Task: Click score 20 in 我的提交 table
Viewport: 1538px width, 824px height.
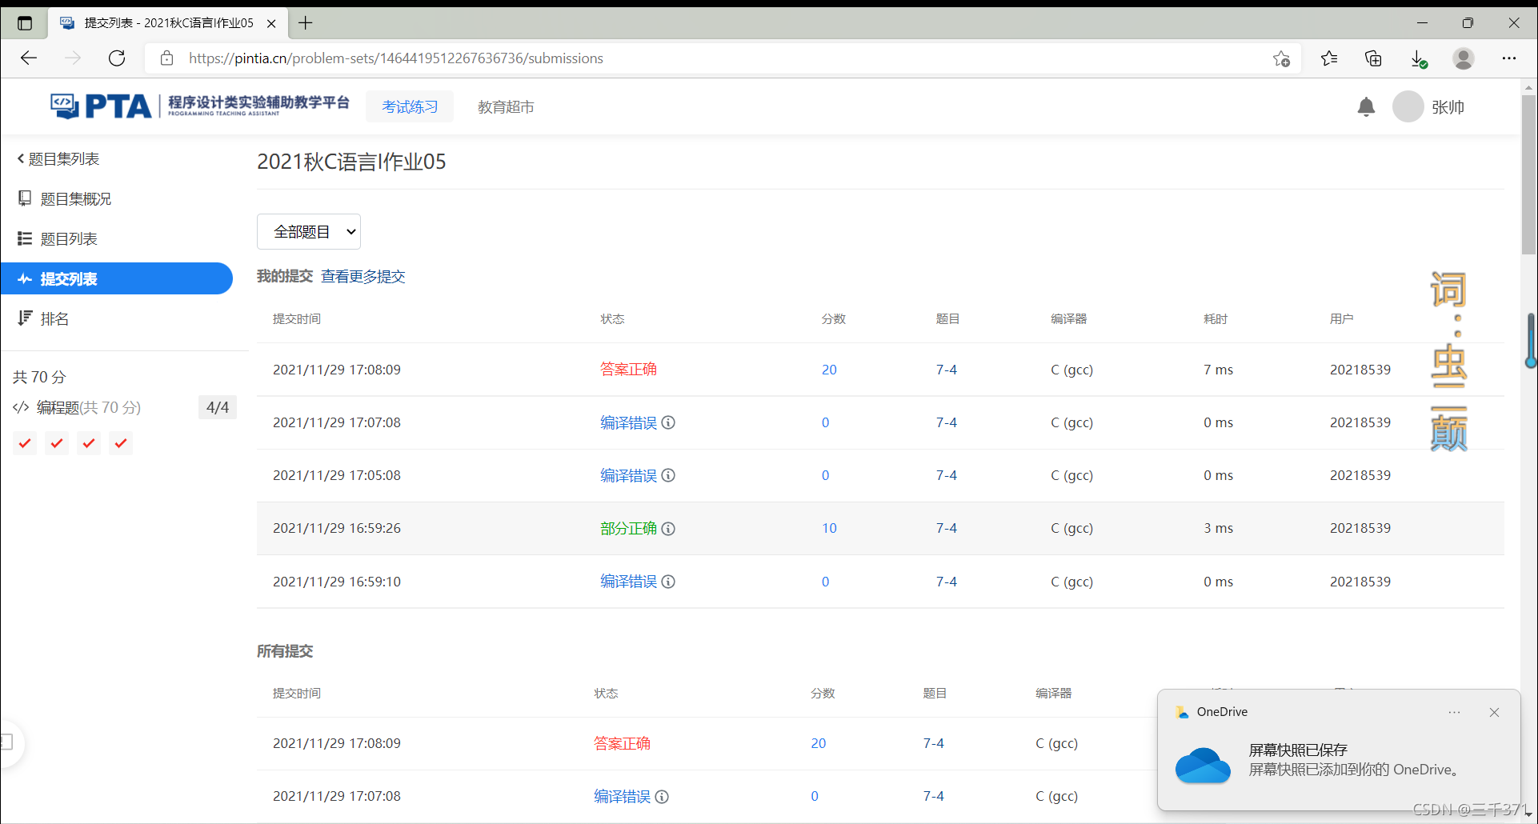Action: click(x=829, y=370)
